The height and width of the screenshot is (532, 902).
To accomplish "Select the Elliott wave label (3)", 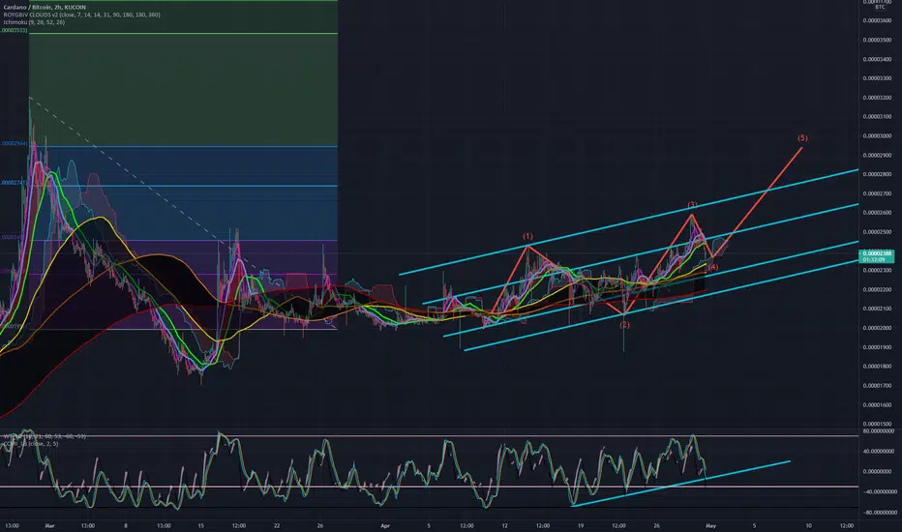I will click(x=693, y=205).
